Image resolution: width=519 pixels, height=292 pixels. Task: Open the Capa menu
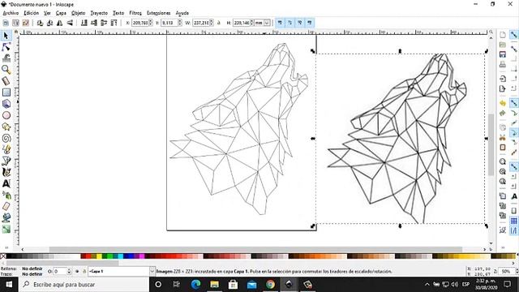(61, 13)
